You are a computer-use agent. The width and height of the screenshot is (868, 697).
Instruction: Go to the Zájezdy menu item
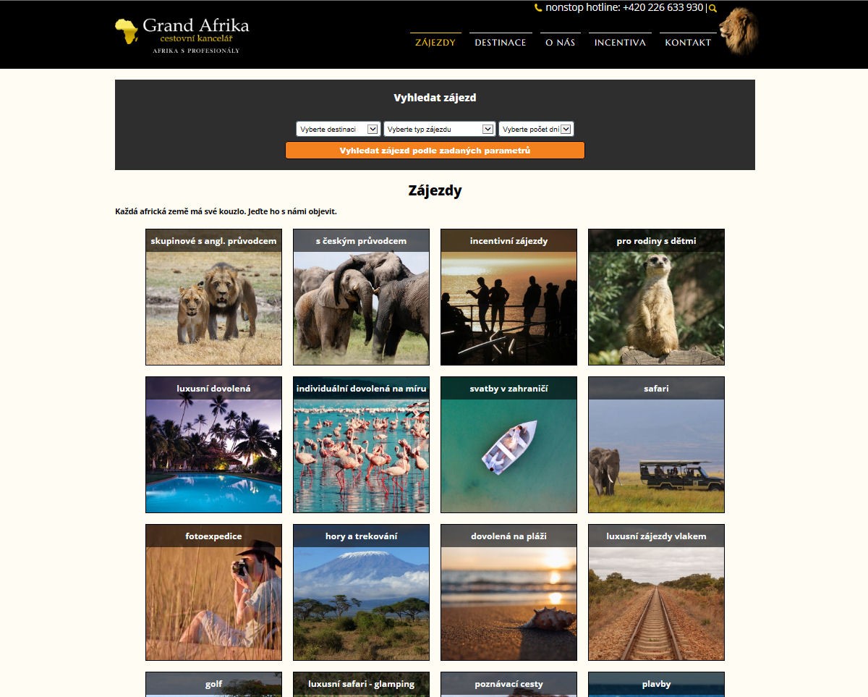435,42
